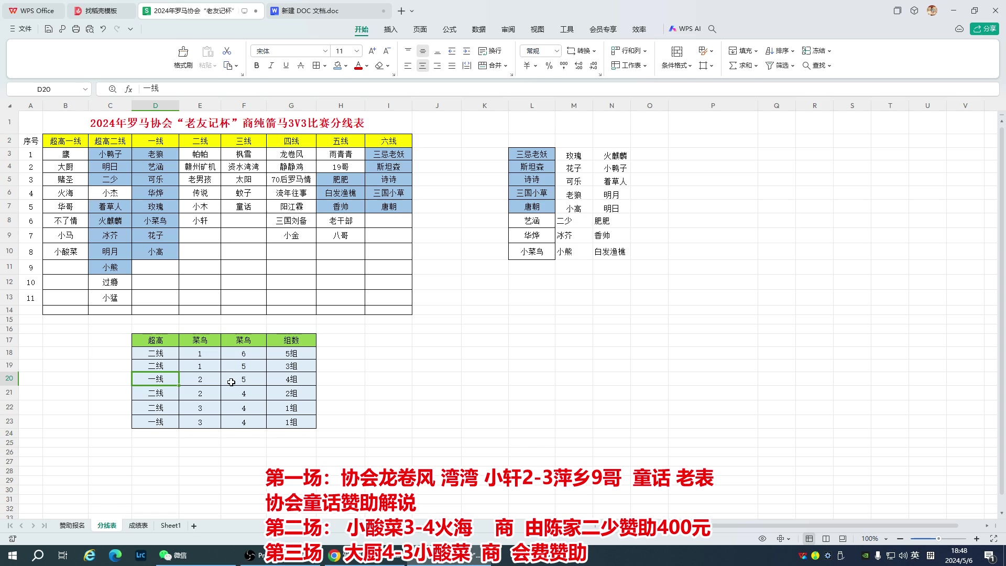
Task: Open the 公式 ribbon tab
Action: click(x=449, y=29)
